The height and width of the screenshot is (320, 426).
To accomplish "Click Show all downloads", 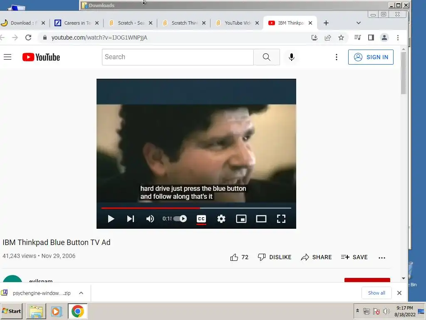I will pos(376,293).
